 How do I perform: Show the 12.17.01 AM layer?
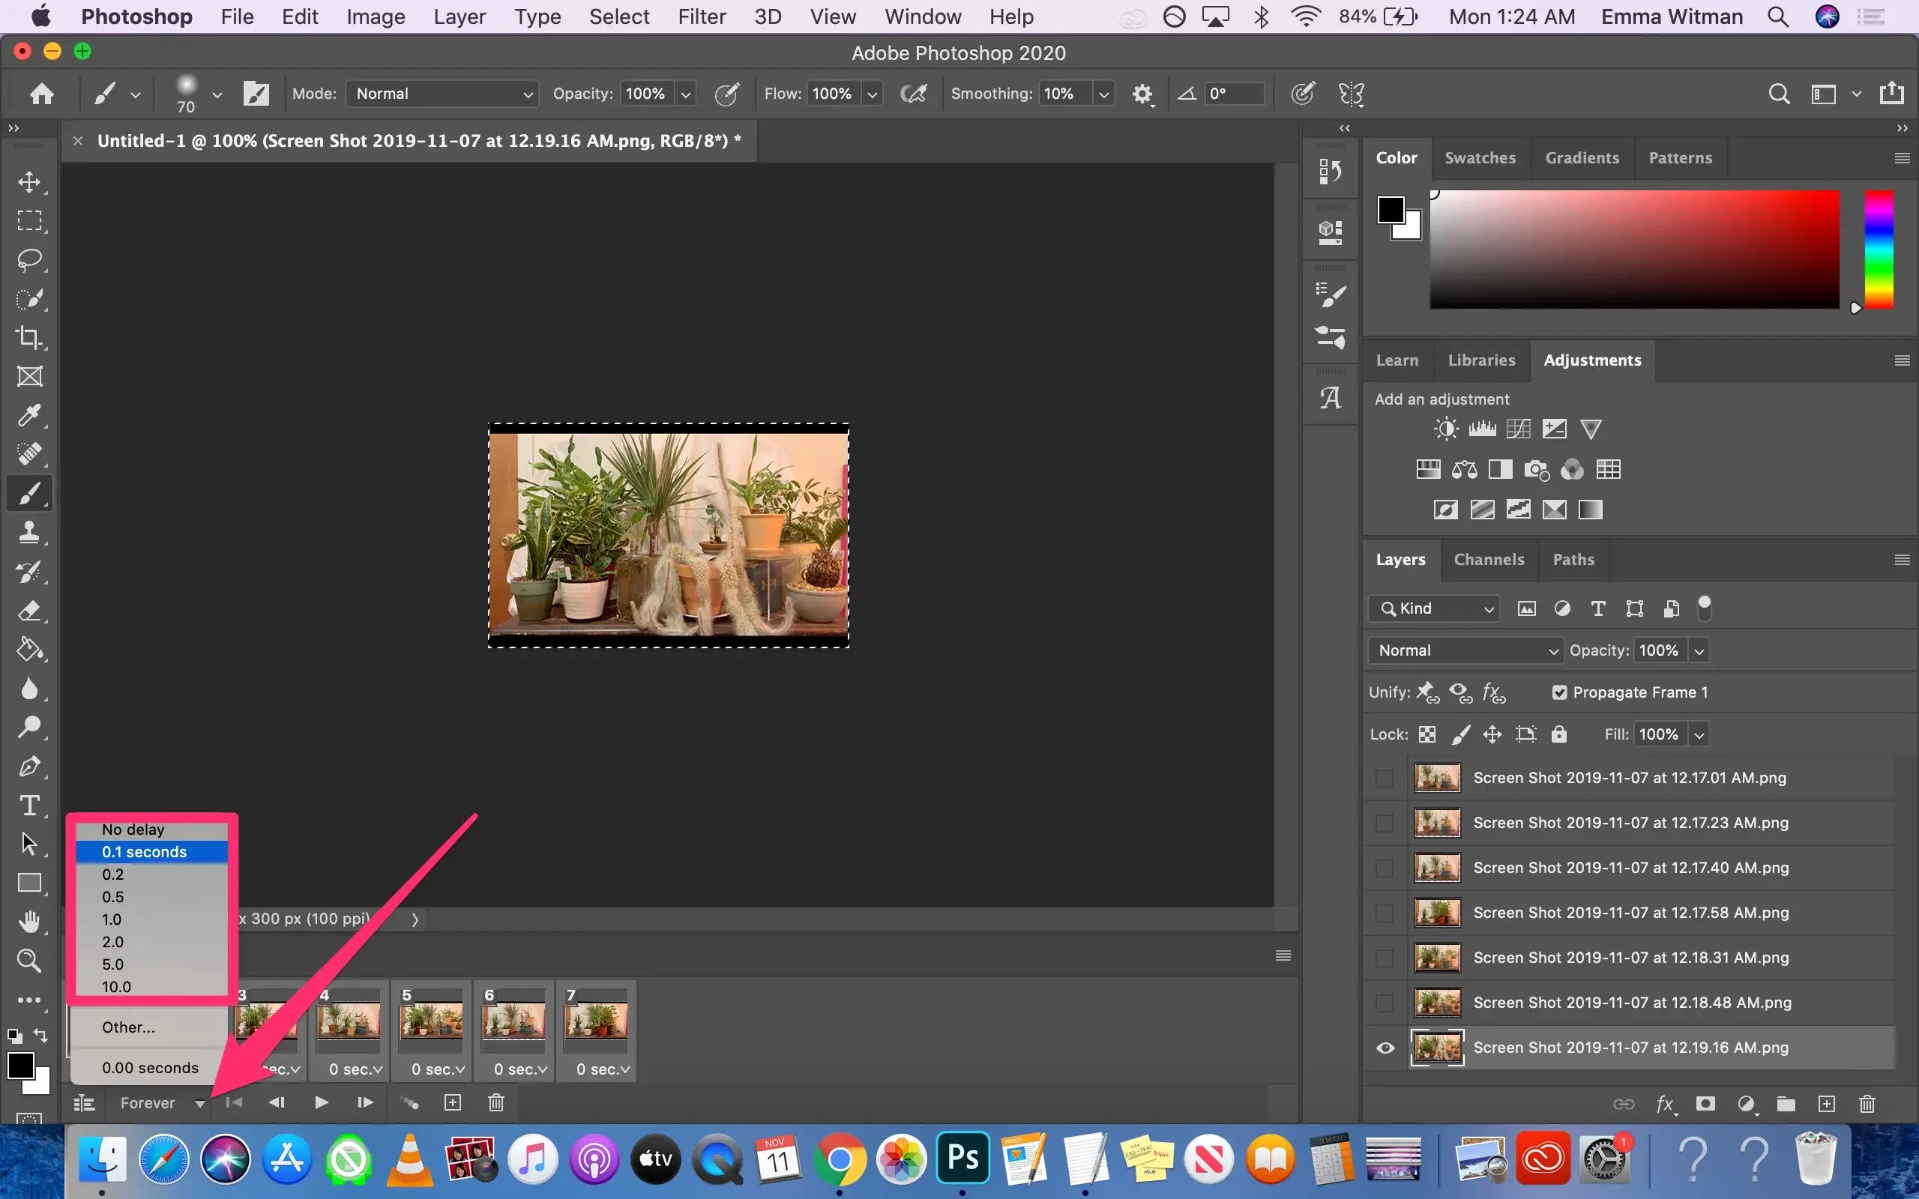tap(1385, 778)
